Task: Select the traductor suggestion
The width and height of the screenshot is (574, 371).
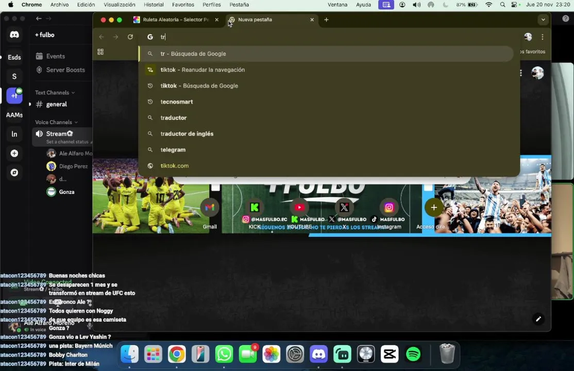Action: point(326,118)
